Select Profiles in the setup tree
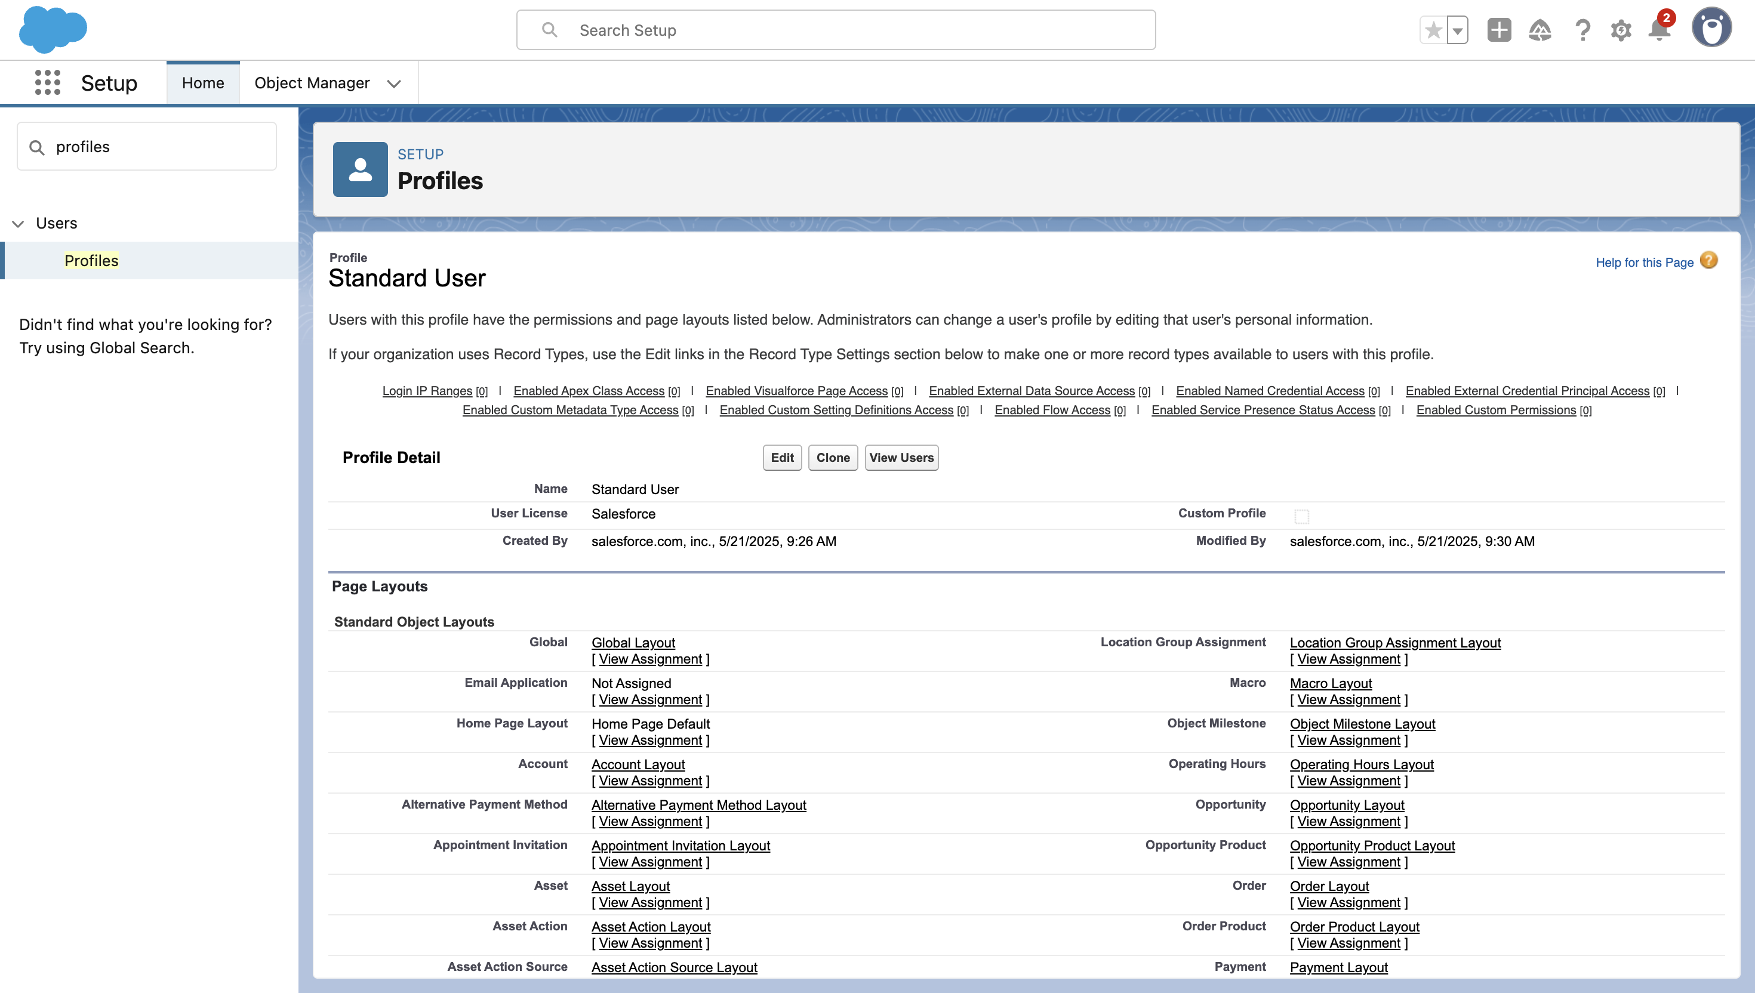 [x=91, y=261]
